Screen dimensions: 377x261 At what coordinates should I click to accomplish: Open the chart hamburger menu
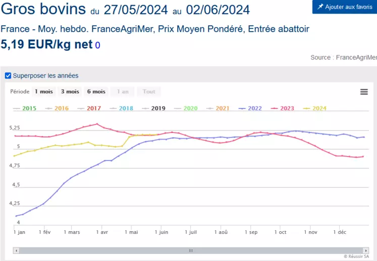[x=364, y=92]
